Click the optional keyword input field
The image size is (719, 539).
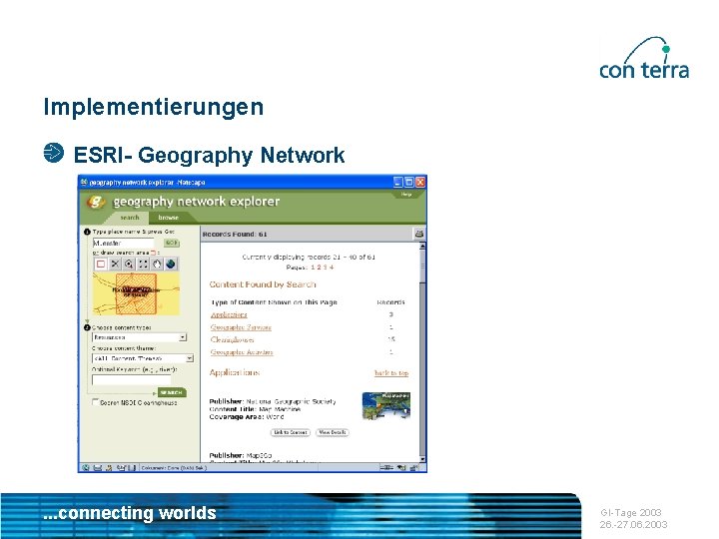click(131, 380)
